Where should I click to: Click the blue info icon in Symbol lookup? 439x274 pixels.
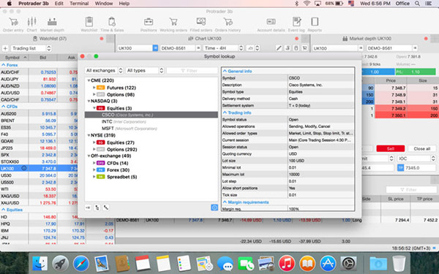pos(214,208)
